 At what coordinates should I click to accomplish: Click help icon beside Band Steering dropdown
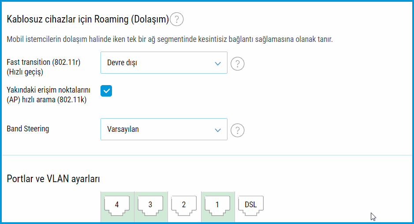coord(238,131)
